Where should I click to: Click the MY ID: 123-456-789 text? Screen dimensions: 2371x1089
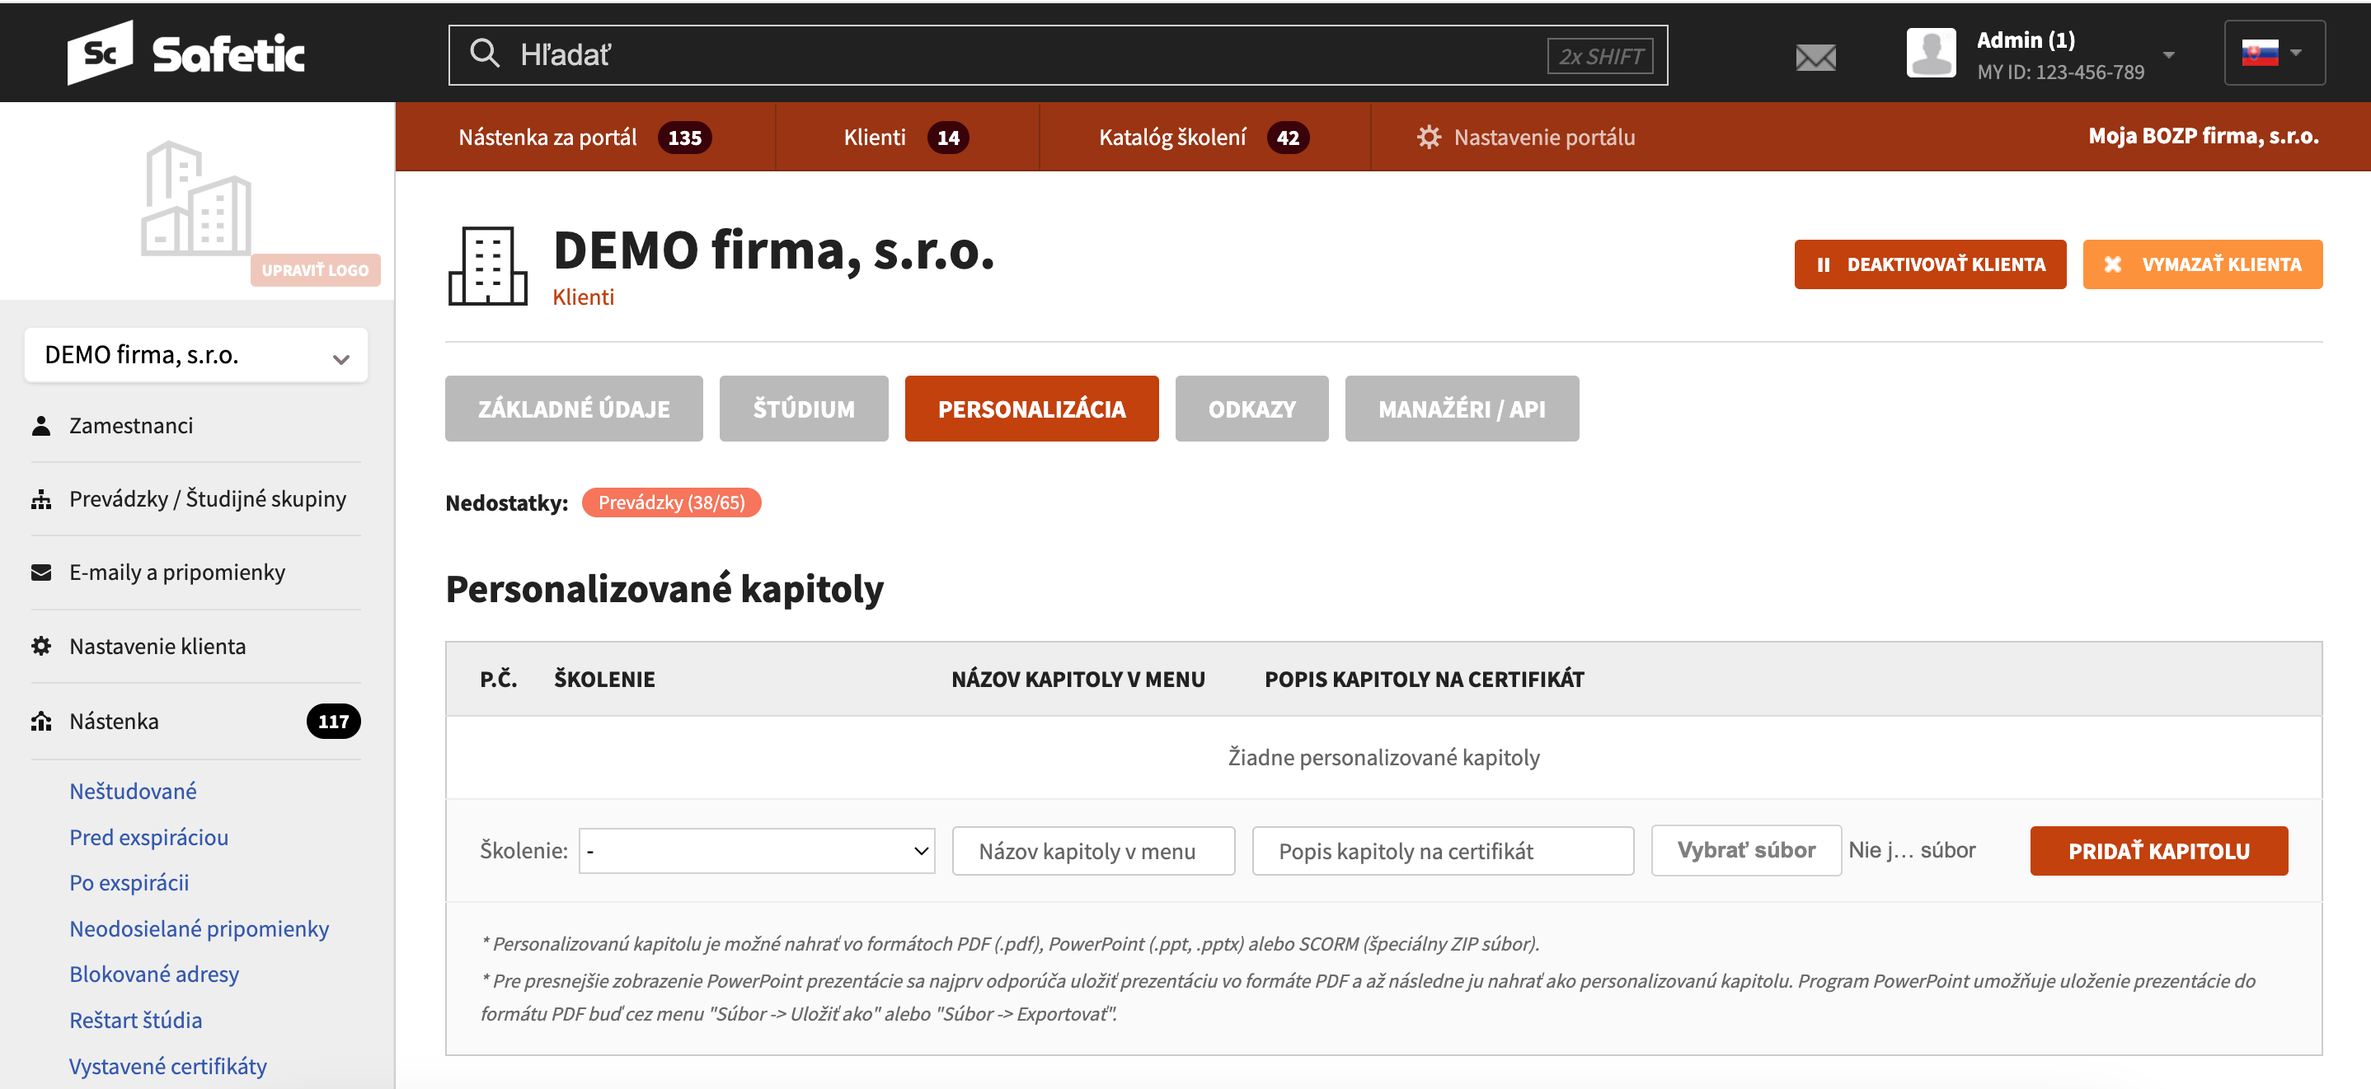coord(2060,72)
